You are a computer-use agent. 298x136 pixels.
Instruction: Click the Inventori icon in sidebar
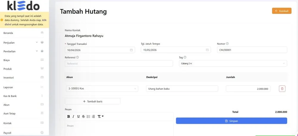pos(42,77)
